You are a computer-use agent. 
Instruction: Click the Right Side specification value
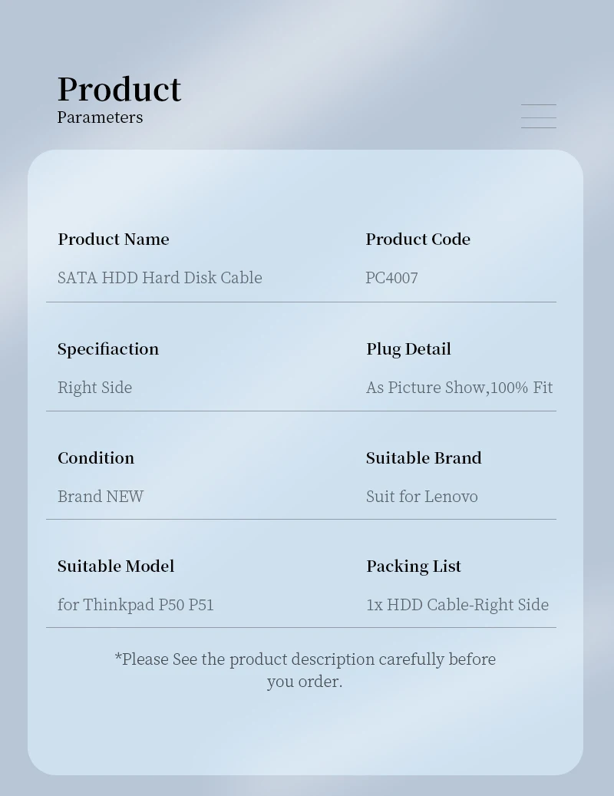(x=94, y=387)
